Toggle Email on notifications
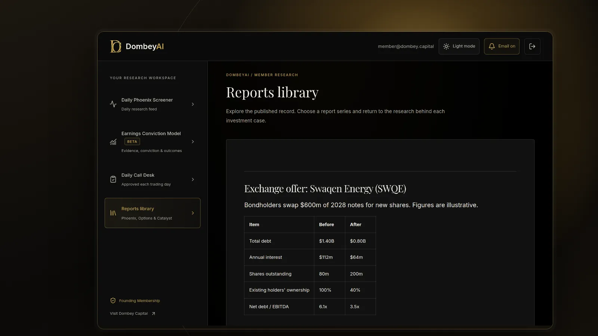Image resolution: width=598 pixels, height=336 pixels. click(x=502, y=46)
